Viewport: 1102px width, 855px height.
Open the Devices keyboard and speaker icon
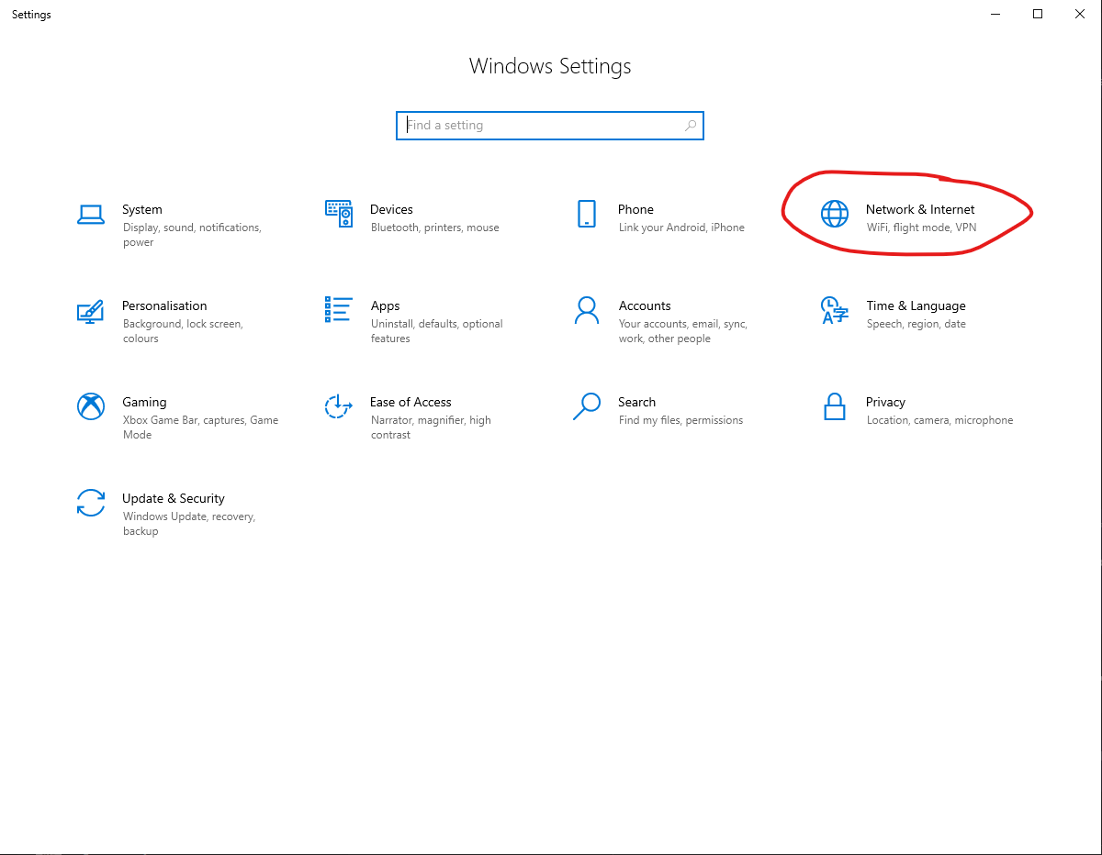pos(339,214)
